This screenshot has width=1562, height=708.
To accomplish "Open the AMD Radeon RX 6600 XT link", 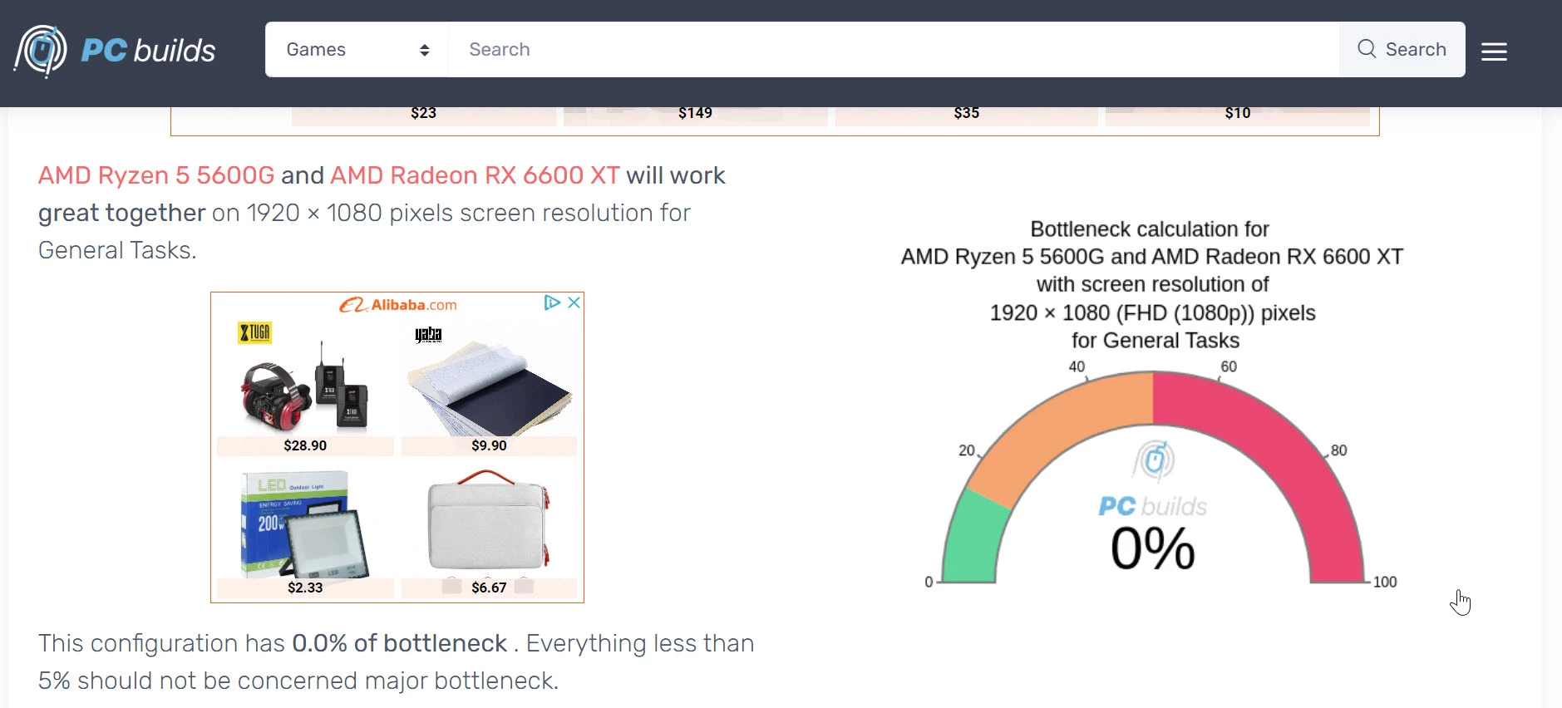I will click(x=475, y=175).
